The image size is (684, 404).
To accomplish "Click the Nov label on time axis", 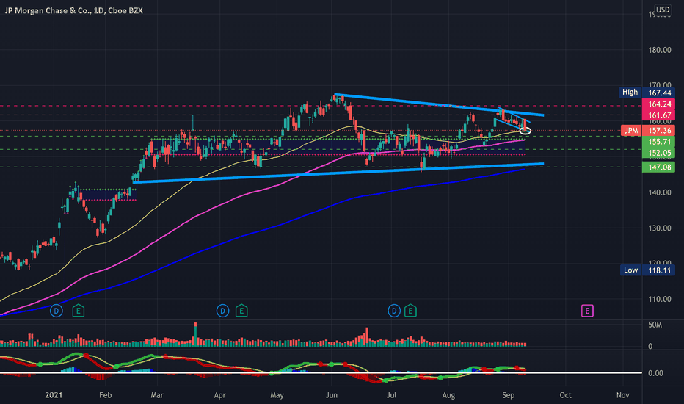I will pyautogui.click(x=623, y=395).
